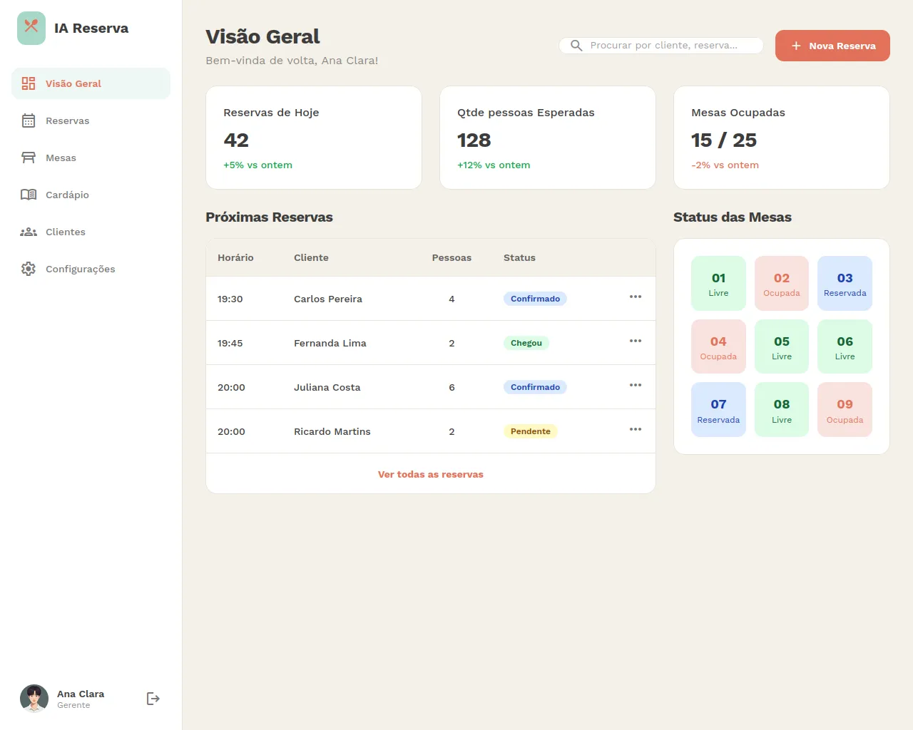Click the Clientes people icon
The width and height of the screenshot is (913, 730).
coord(29,232)
